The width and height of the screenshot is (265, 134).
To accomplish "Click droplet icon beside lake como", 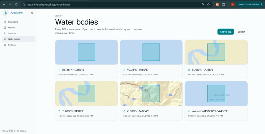I will point(189,111).
